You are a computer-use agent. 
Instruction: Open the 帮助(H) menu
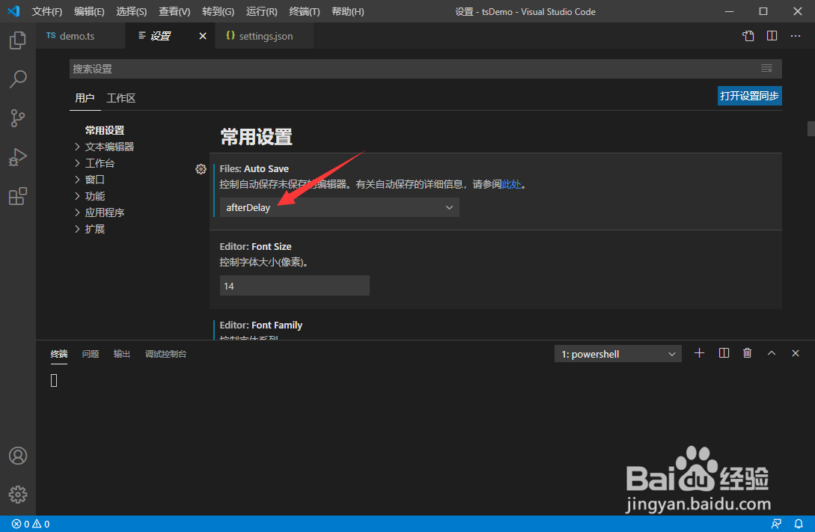[348, 11]
